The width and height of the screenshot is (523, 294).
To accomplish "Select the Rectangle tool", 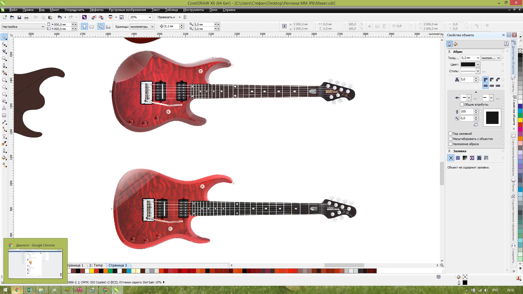I will click(x=4, y=80).
